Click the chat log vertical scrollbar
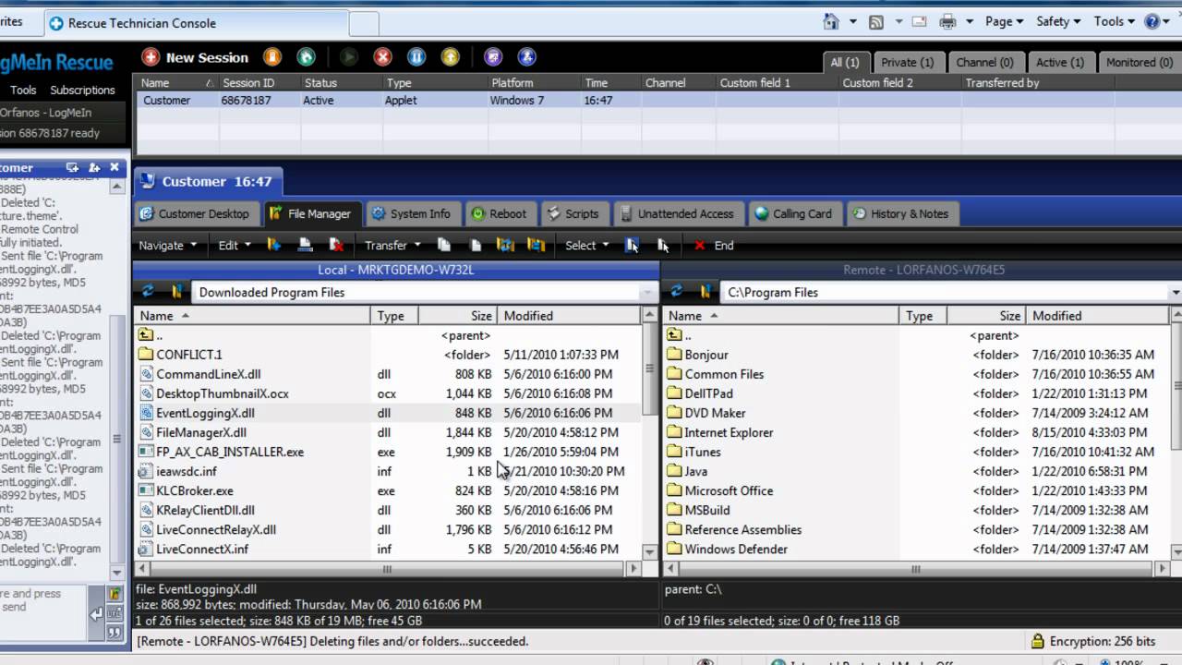1182x665 pixels. (116, 379)
